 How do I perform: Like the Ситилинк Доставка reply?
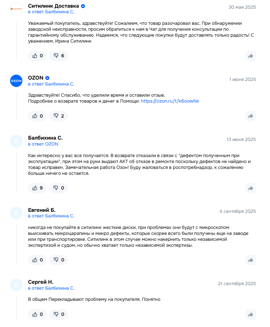point(37,56)
